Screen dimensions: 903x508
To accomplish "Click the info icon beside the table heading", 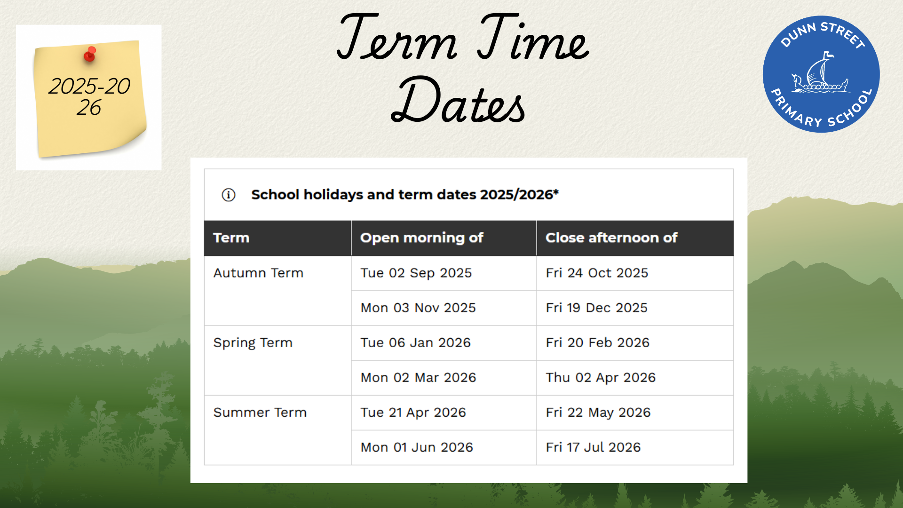I will [229, 195].
